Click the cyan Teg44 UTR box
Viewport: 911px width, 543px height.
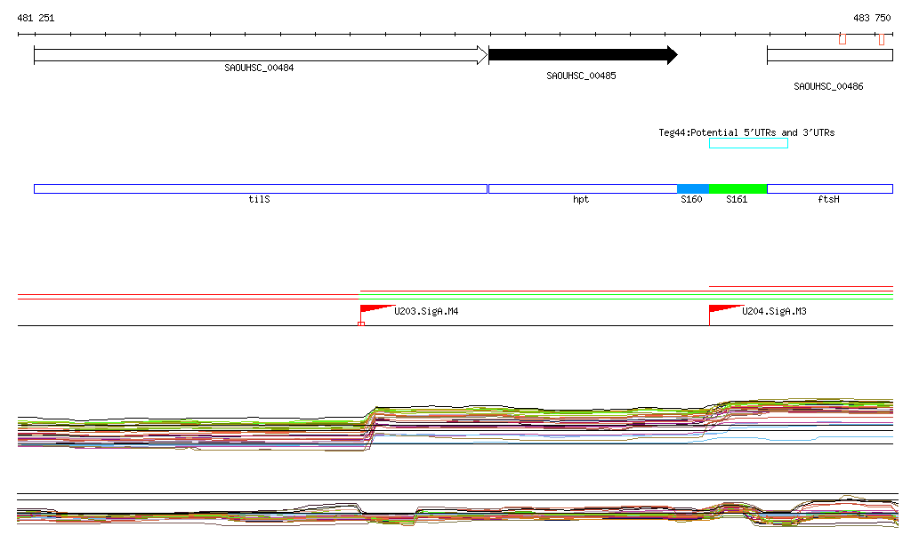pyautogui.click(x=748, y=143)
